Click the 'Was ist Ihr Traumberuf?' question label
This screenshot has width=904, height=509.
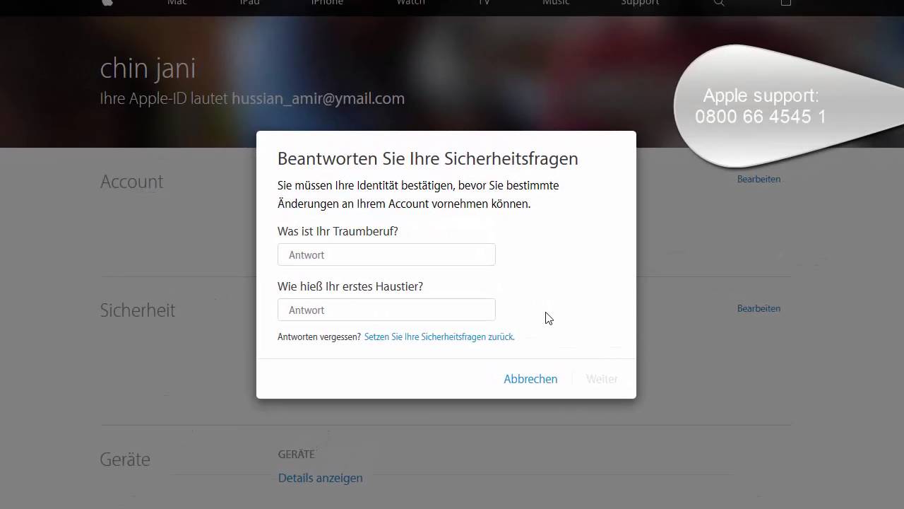[338, 231]
